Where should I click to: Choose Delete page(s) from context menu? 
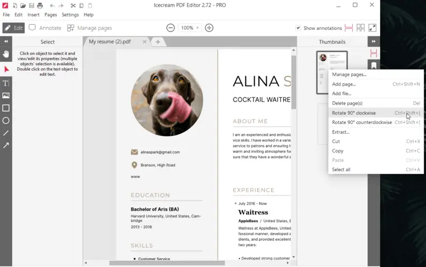tap(376, 103)
